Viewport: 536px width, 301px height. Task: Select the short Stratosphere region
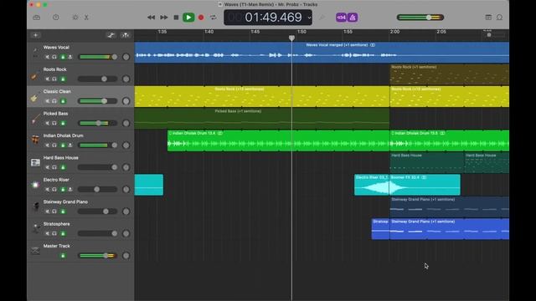[x=380, y=229]
